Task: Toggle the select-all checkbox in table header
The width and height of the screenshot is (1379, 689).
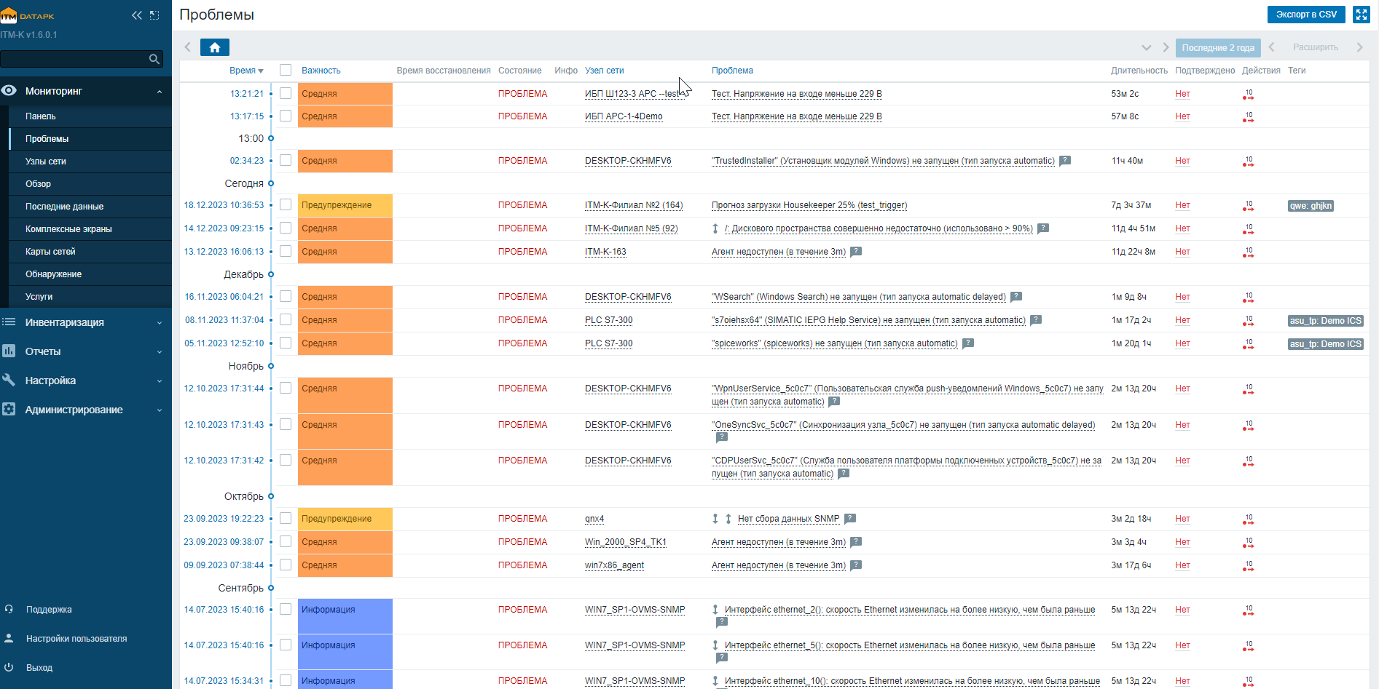Action: (286, 71)
